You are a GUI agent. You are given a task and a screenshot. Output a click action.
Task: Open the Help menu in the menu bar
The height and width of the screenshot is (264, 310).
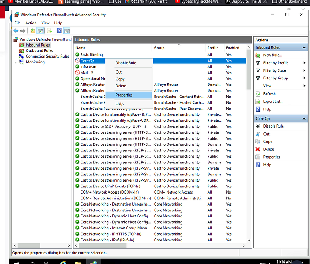click(58, 23)
